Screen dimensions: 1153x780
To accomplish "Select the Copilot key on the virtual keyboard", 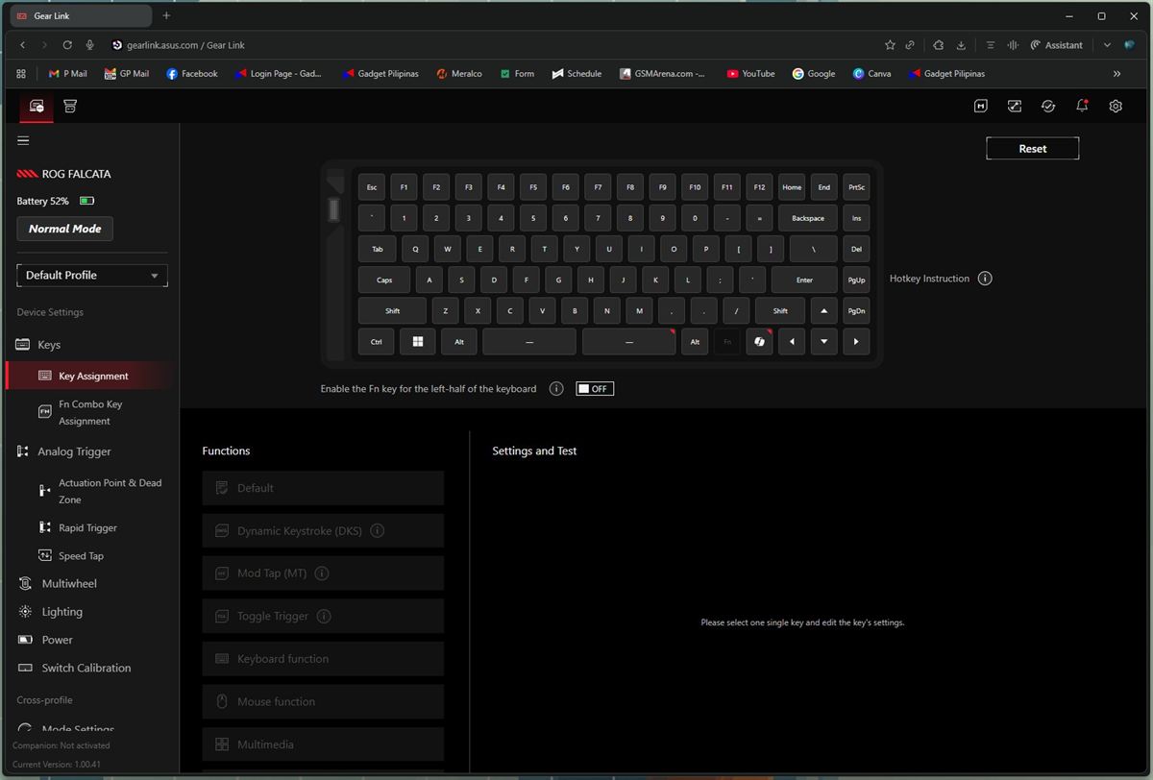I will point(759,342).
